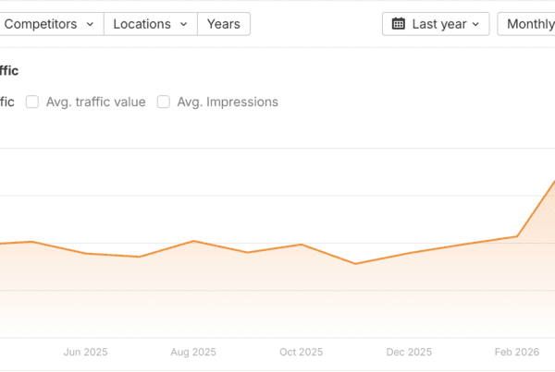
Task: Select the Monthly interval option
Action: [528, 24]
